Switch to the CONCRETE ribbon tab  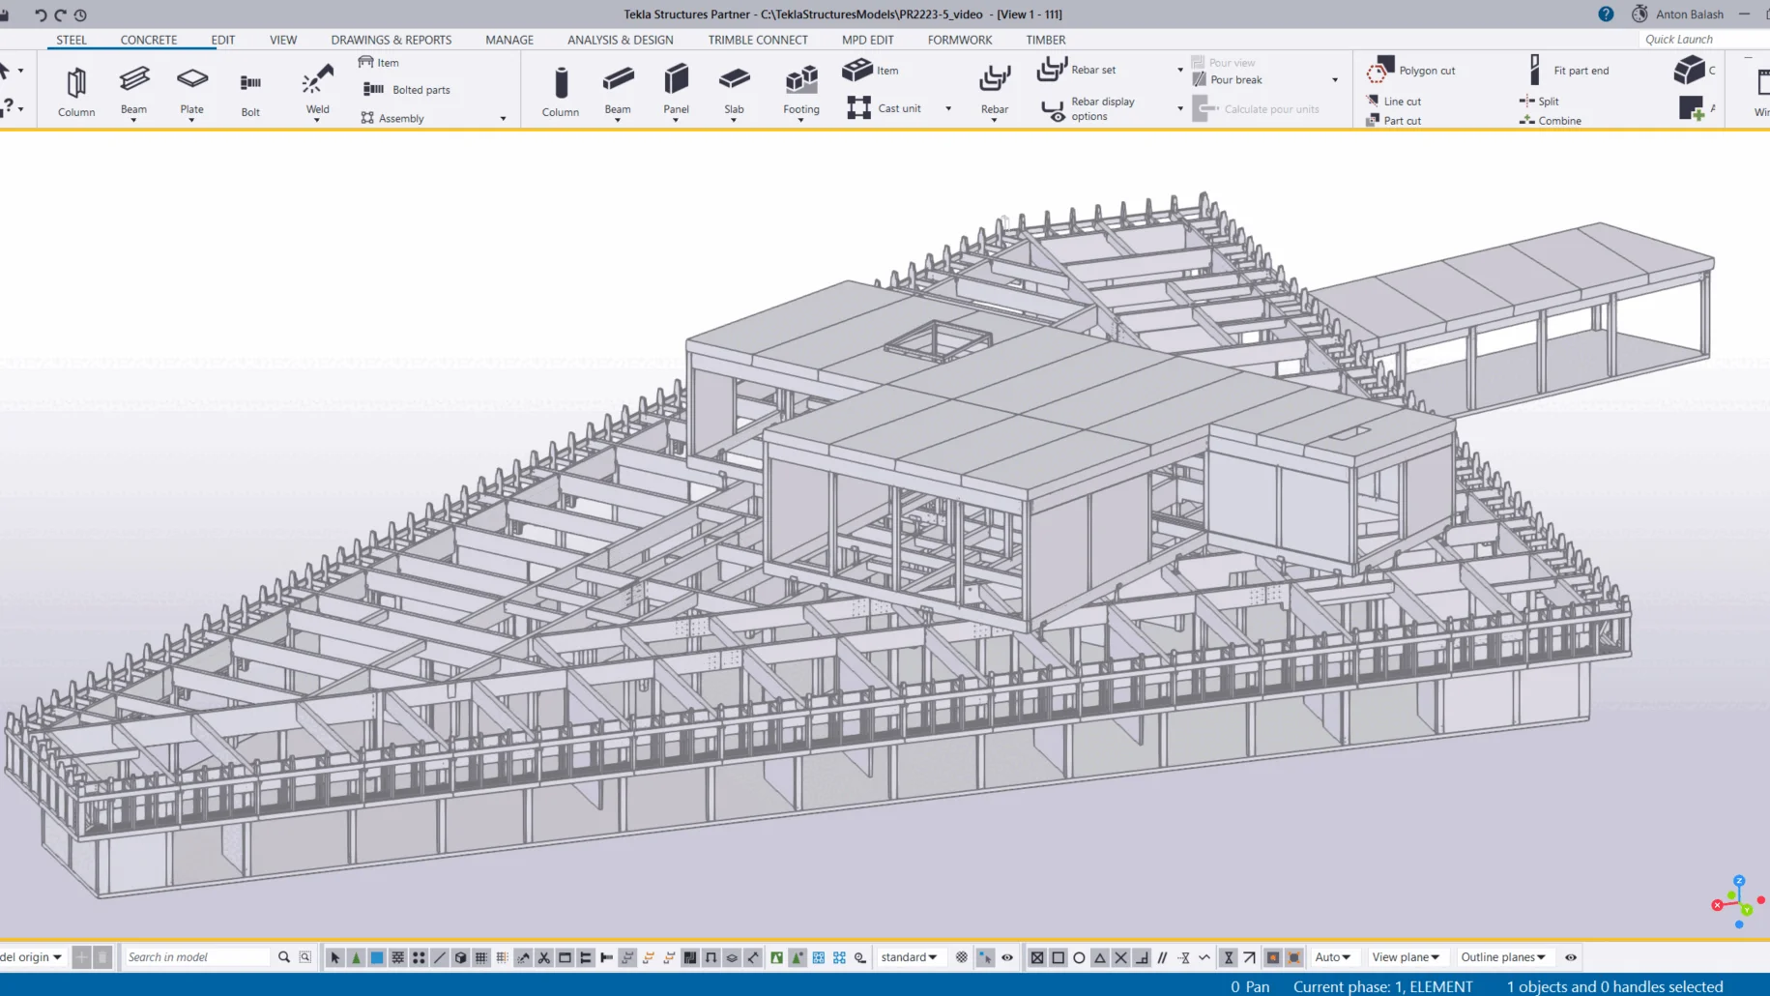148,40
